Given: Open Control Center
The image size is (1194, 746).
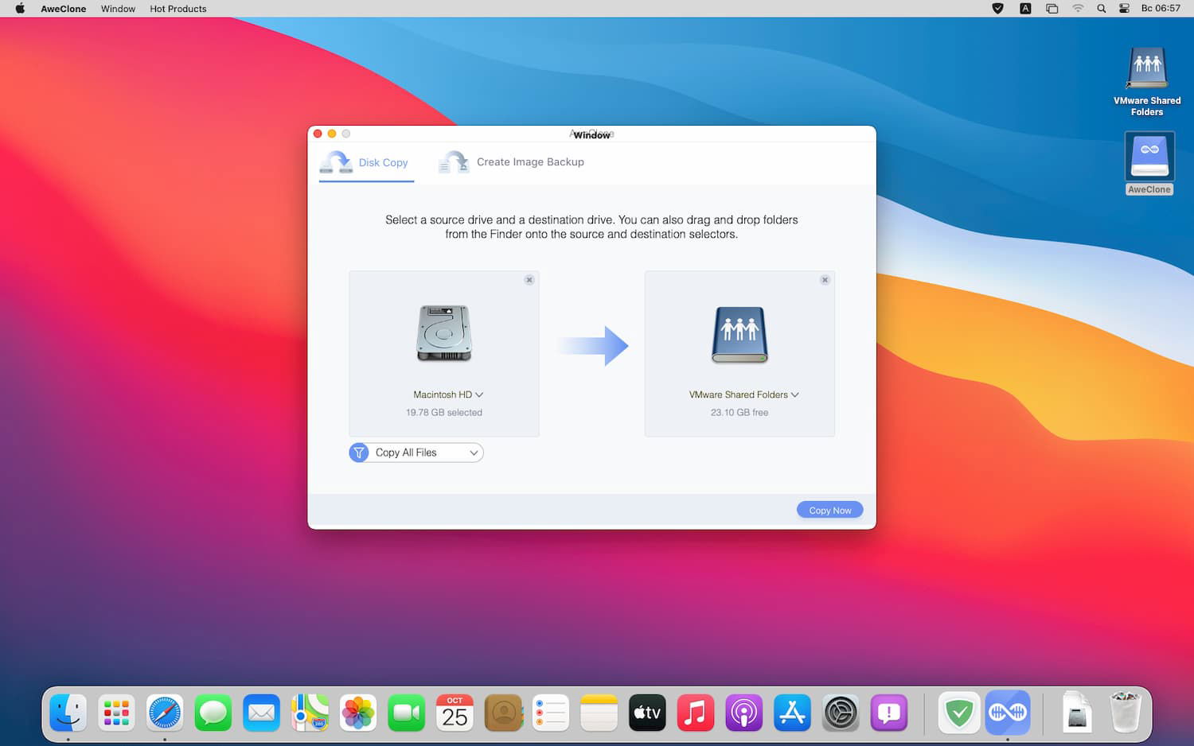Looking at the screenshot, I should click(1124, 9).
